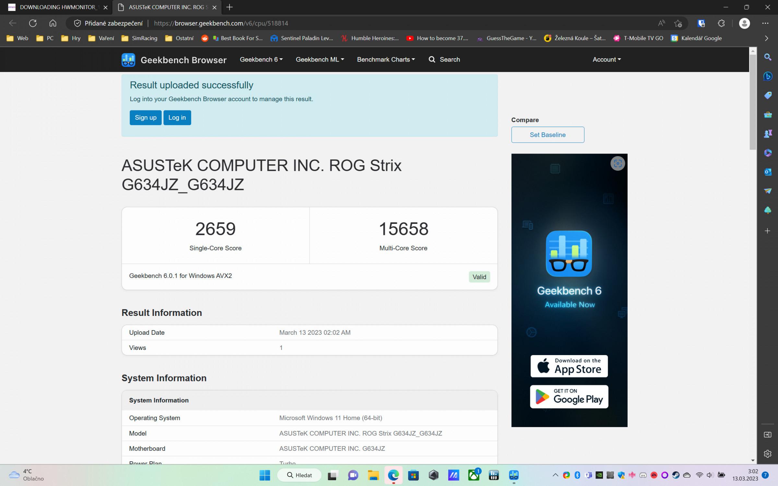The height and width of the screenshot is (486, 778).
Task: Refresh the page with reload icon
Action: (x=33, y=23)
